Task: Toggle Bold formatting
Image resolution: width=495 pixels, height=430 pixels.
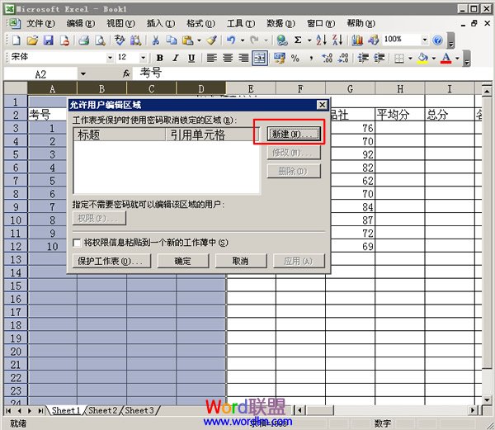Action: [x=160, y=58]
